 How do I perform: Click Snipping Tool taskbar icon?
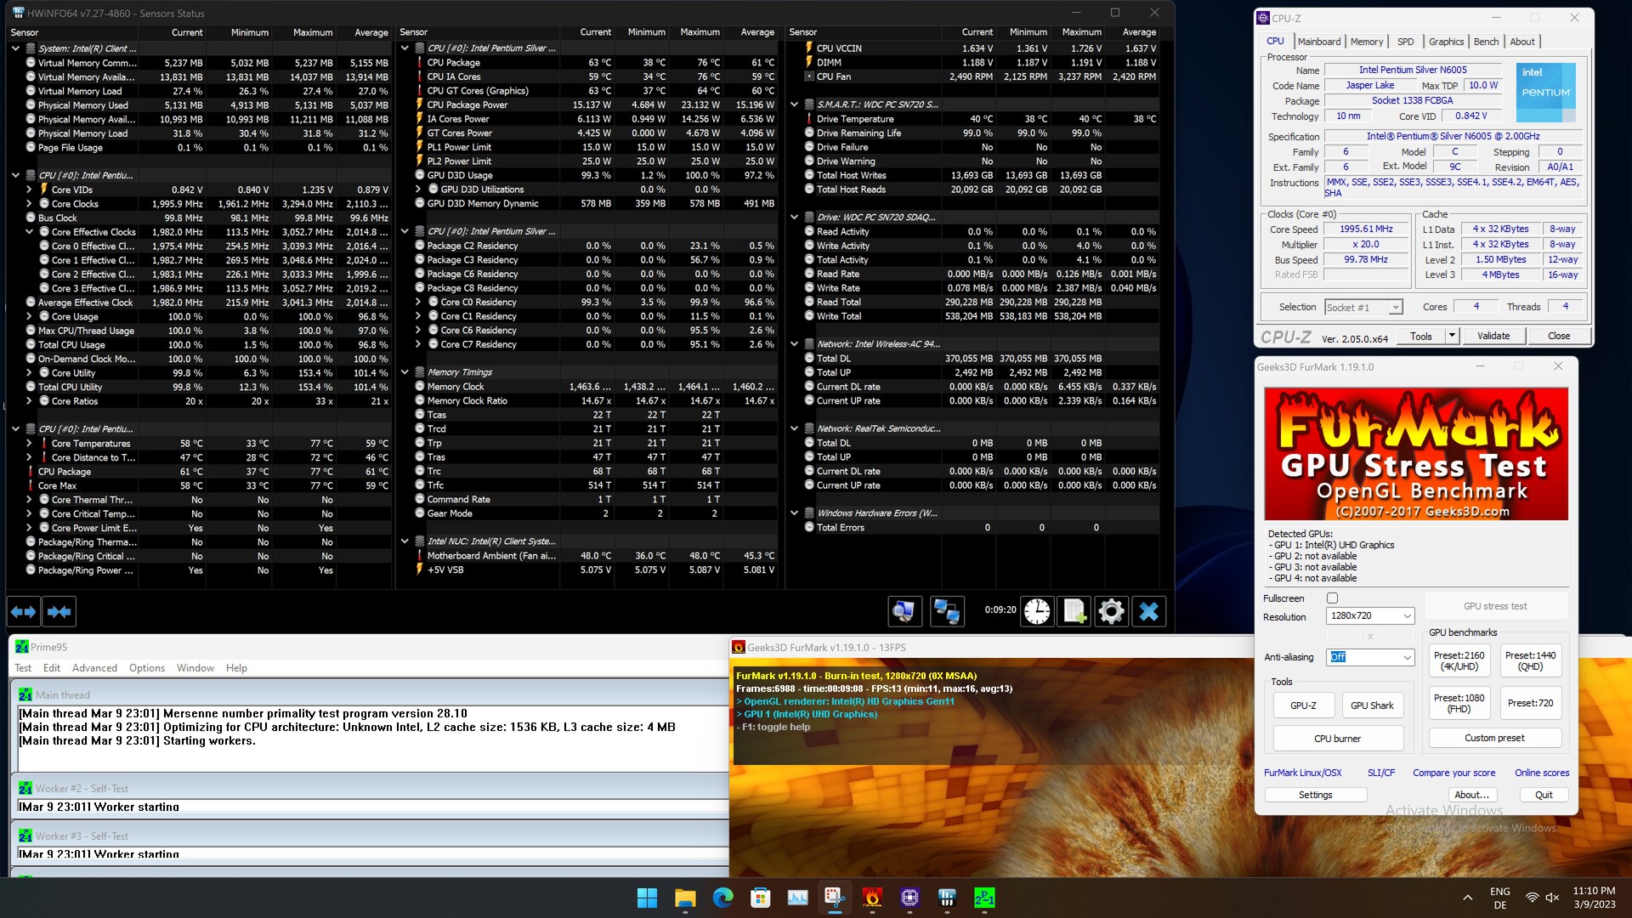click(x=835, y=898)
